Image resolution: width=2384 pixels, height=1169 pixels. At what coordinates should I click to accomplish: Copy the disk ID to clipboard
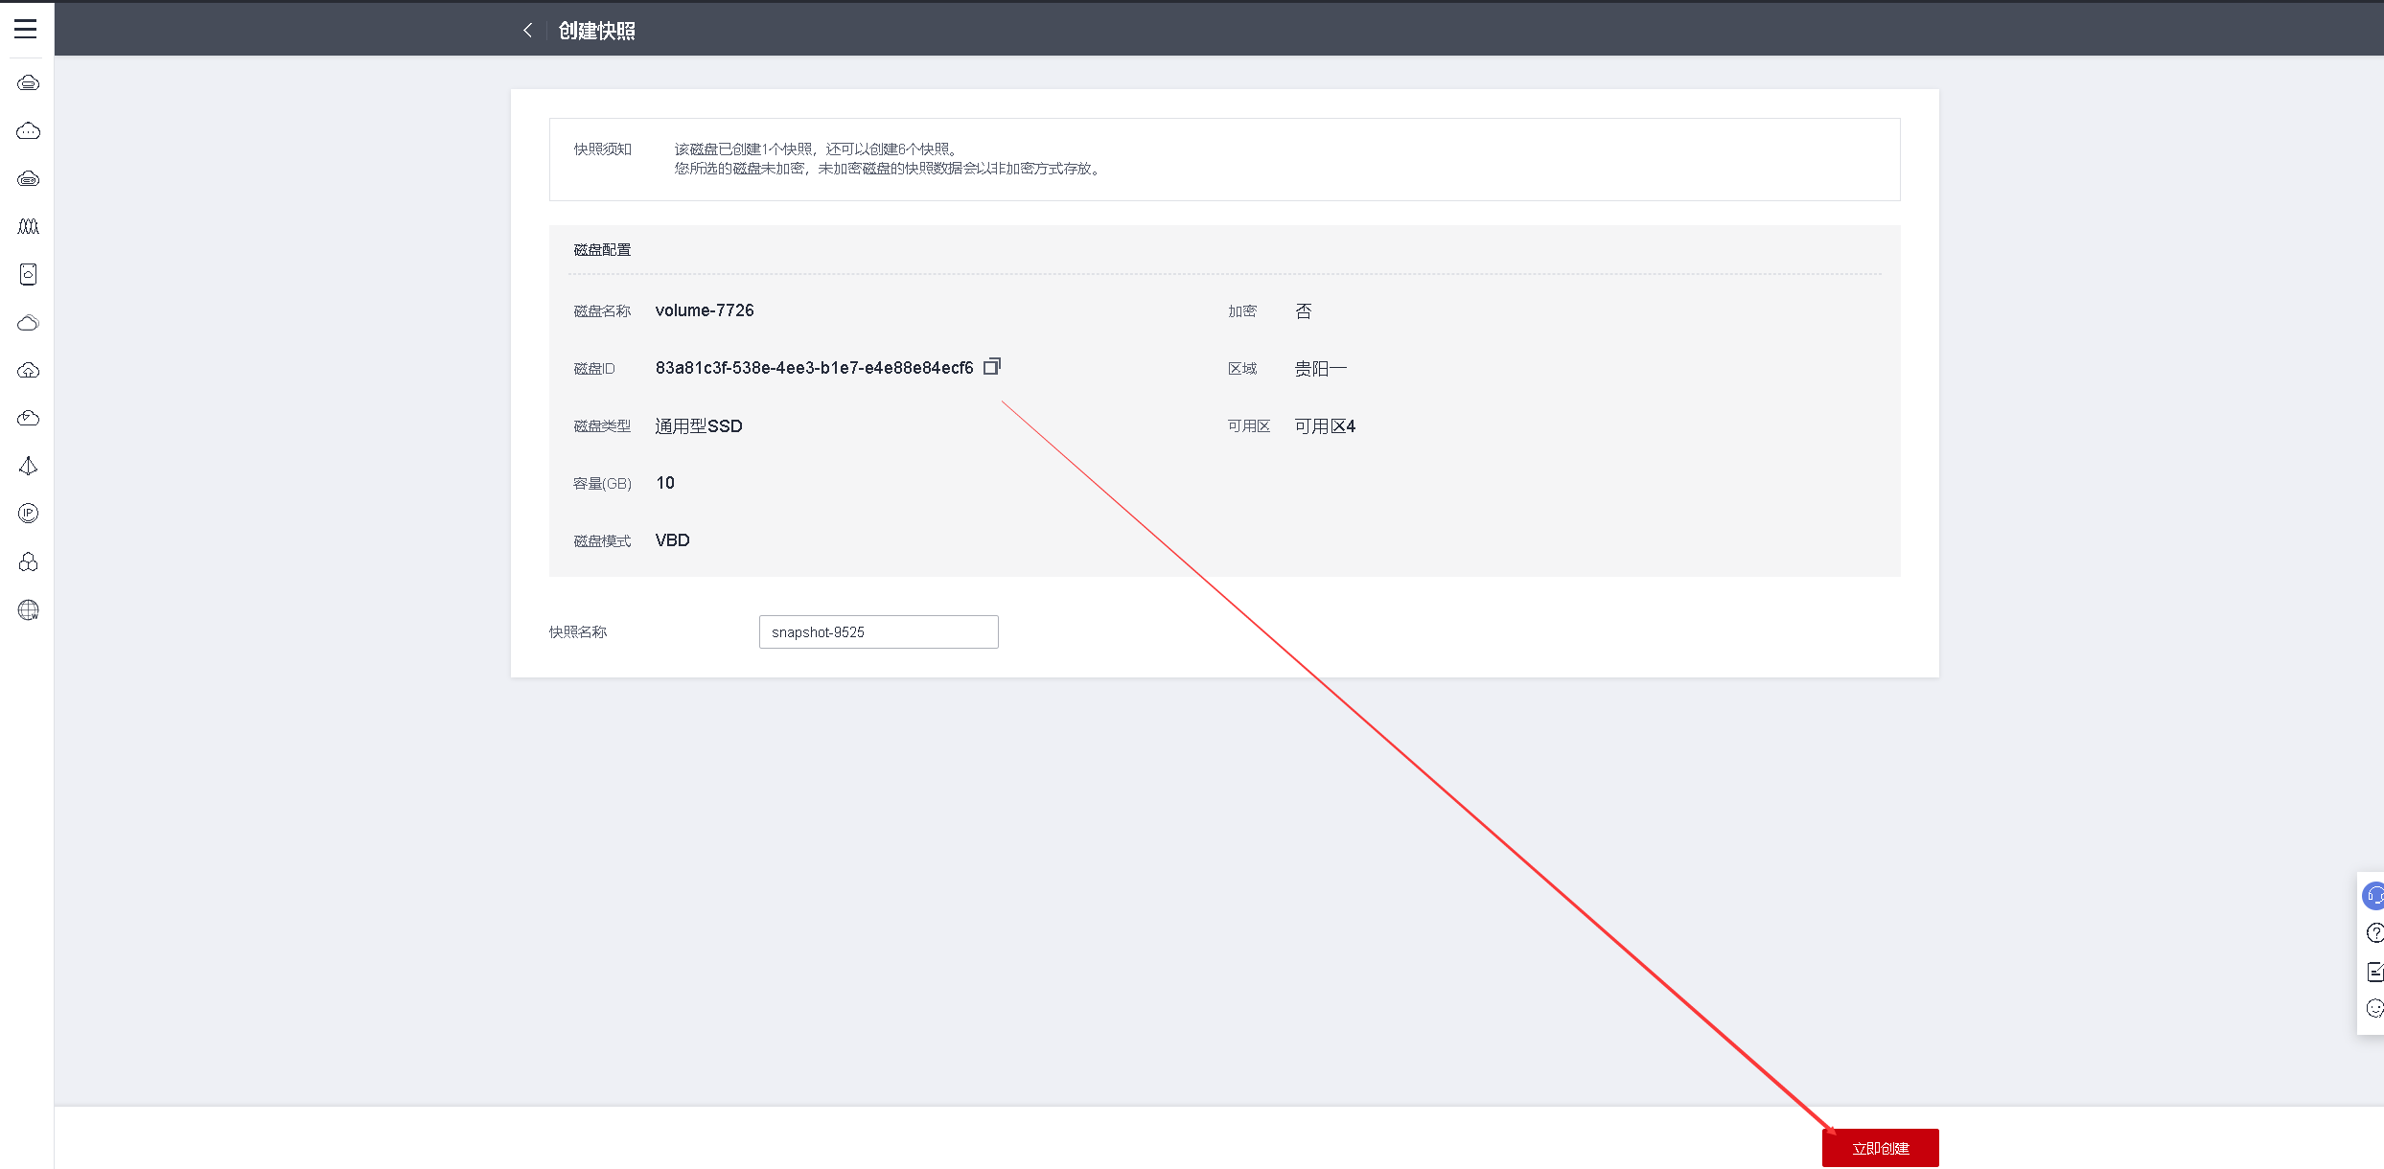992,367
